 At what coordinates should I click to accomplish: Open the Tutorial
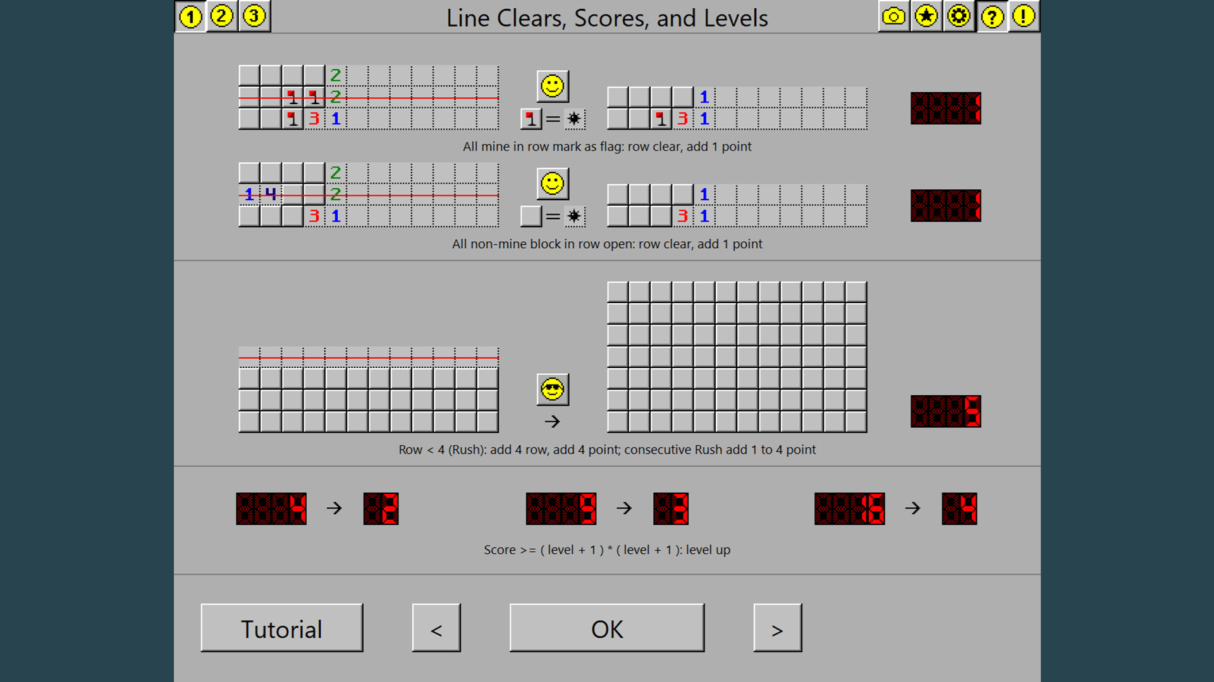[x=281, y=628]
